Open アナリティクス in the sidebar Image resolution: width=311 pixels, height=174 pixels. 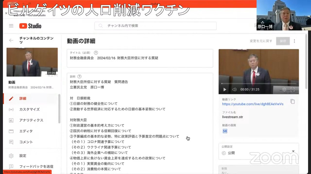pos(31,120)
